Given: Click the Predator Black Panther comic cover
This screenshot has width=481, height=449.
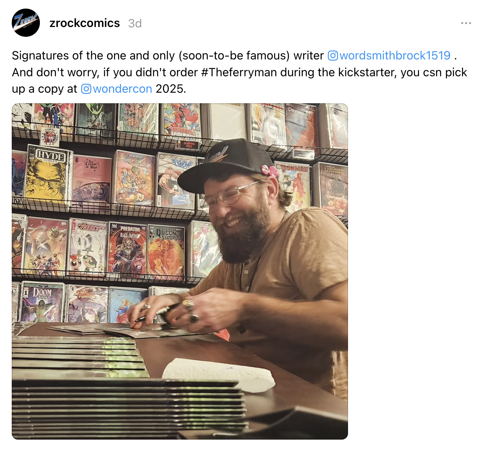Looking at the screenshot, I should tap(127, 249).
